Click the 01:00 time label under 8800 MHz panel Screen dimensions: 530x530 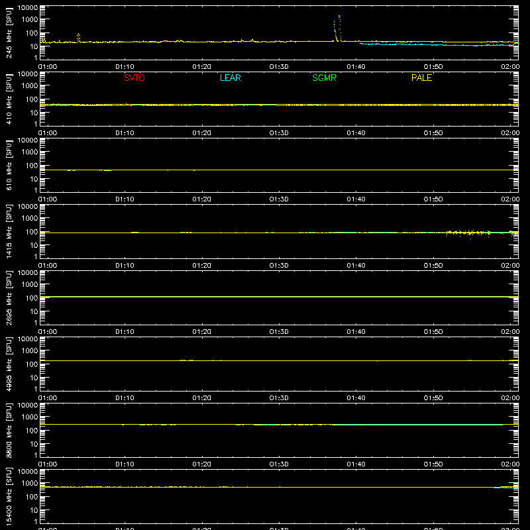[48, 464]
